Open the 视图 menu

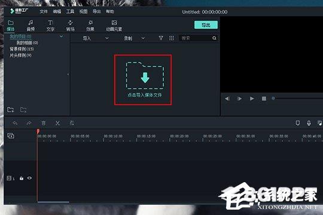pyautogui.click(x=83, y=11)
